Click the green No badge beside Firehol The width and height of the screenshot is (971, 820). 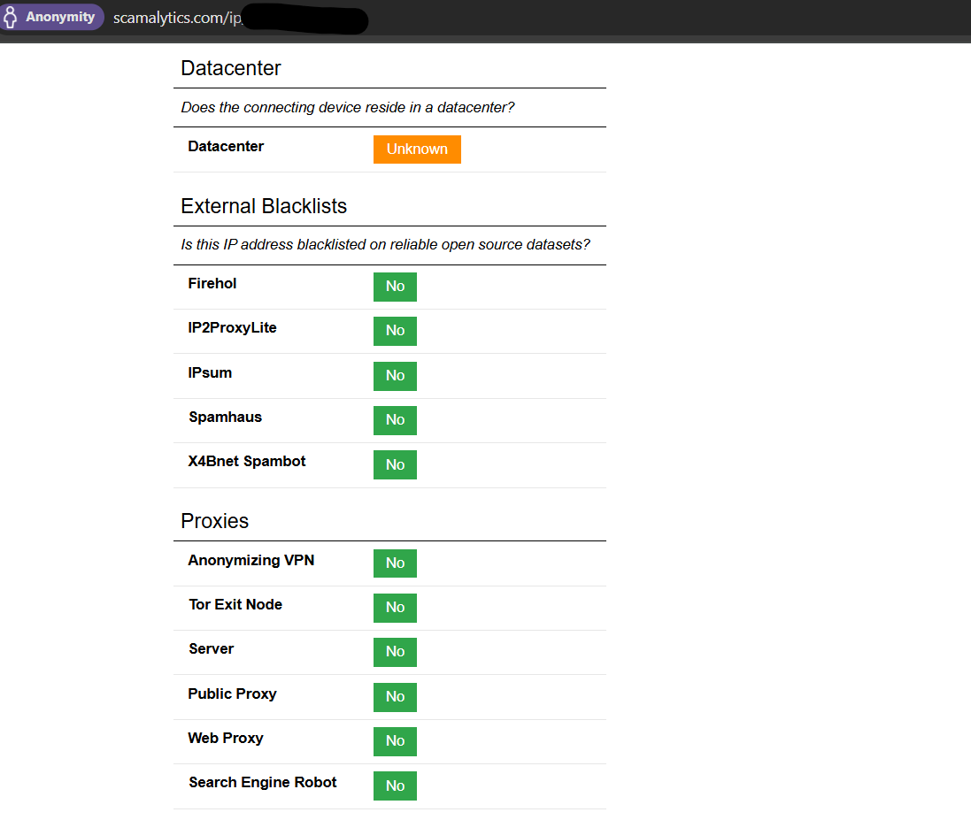395,287
